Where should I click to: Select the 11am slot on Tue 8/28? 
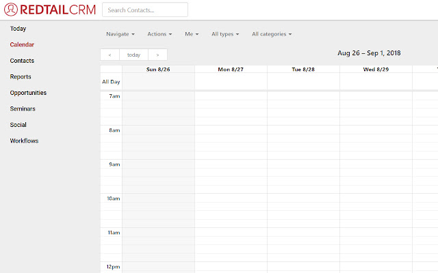click(303, 232)
